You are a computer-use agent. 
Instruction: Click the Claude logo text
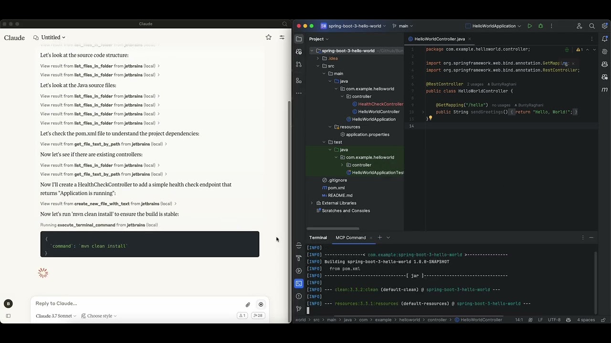[14, 38]
